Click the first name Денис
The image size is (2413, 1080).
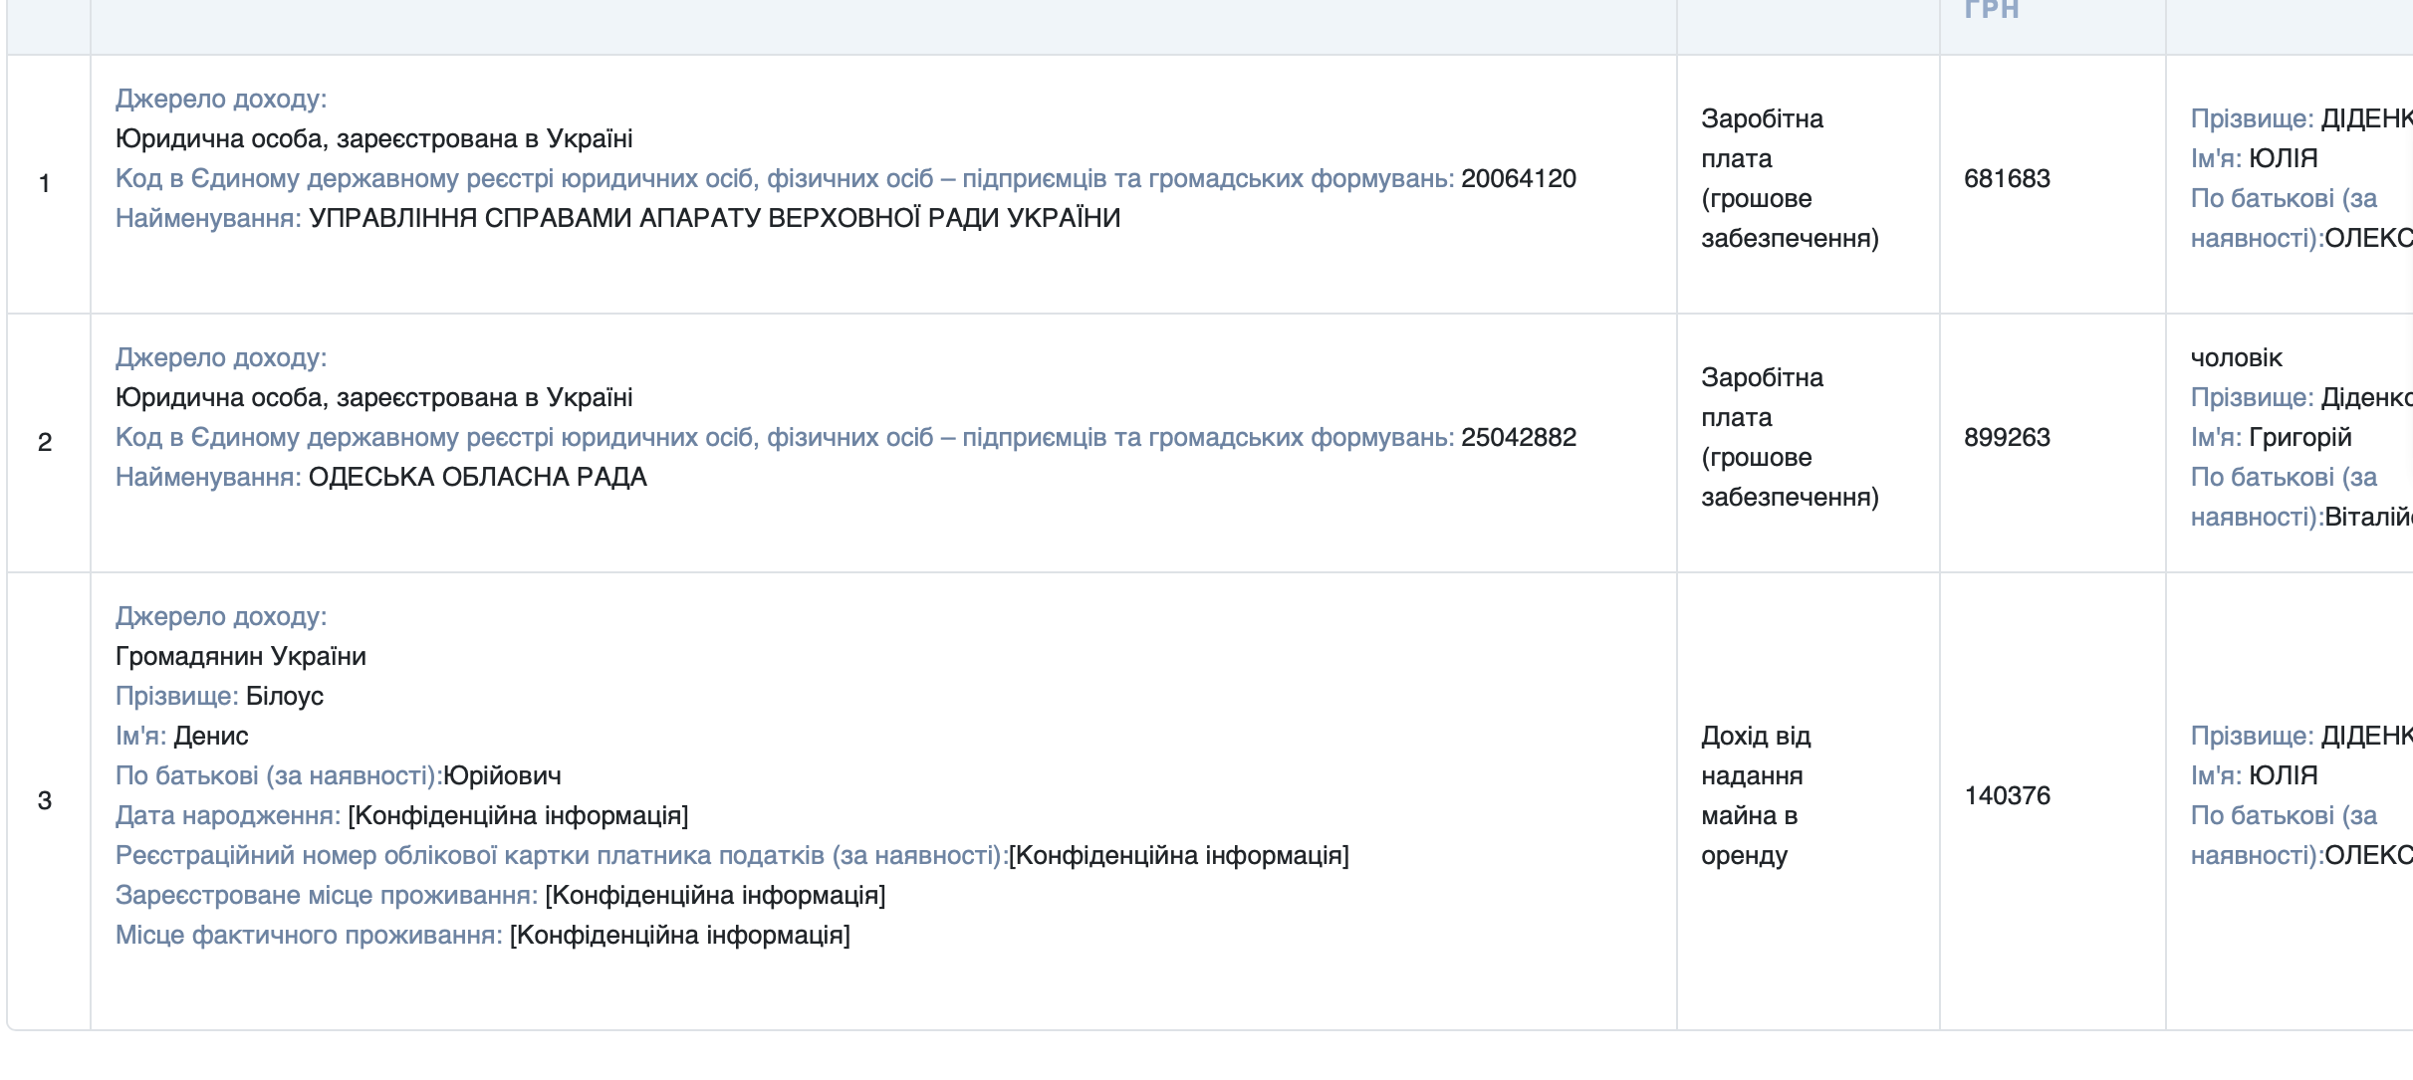pos(210,737)
